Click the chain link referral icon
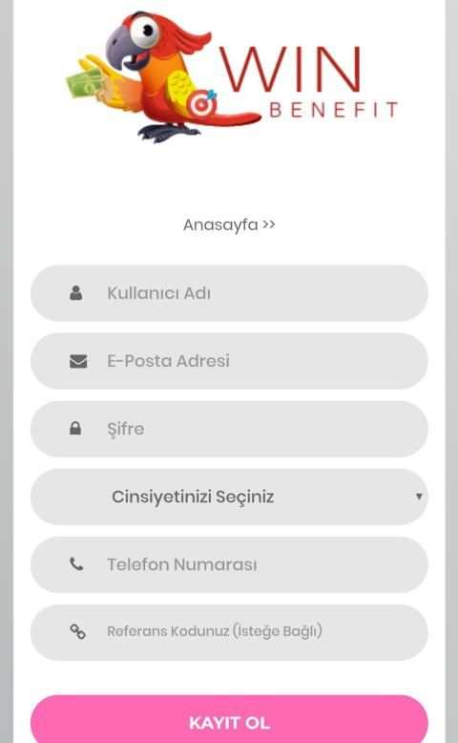Viewport: 458px width, 743px height. coord(77,631)
